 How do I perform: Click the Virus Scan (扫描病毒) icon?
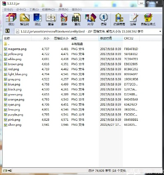pos(119,18)
